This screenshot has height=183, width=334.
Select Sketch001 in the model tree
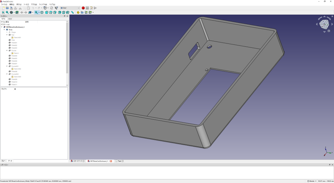[x=17, y=38]
